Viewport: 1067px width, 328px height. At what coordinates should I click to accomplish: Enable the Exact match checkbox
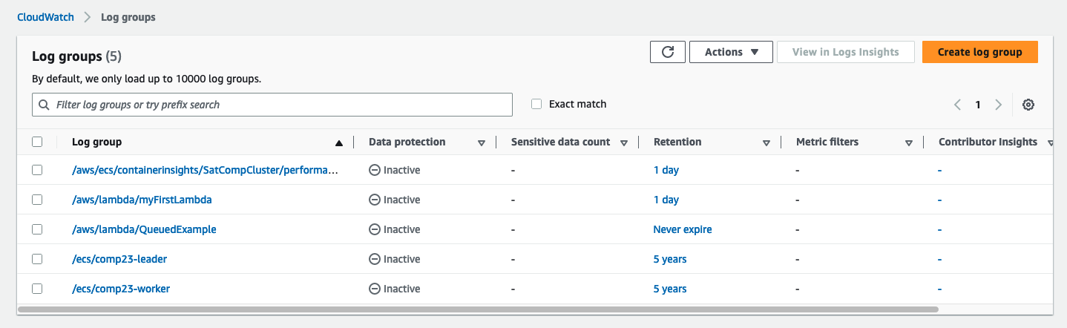click(536, 105)
